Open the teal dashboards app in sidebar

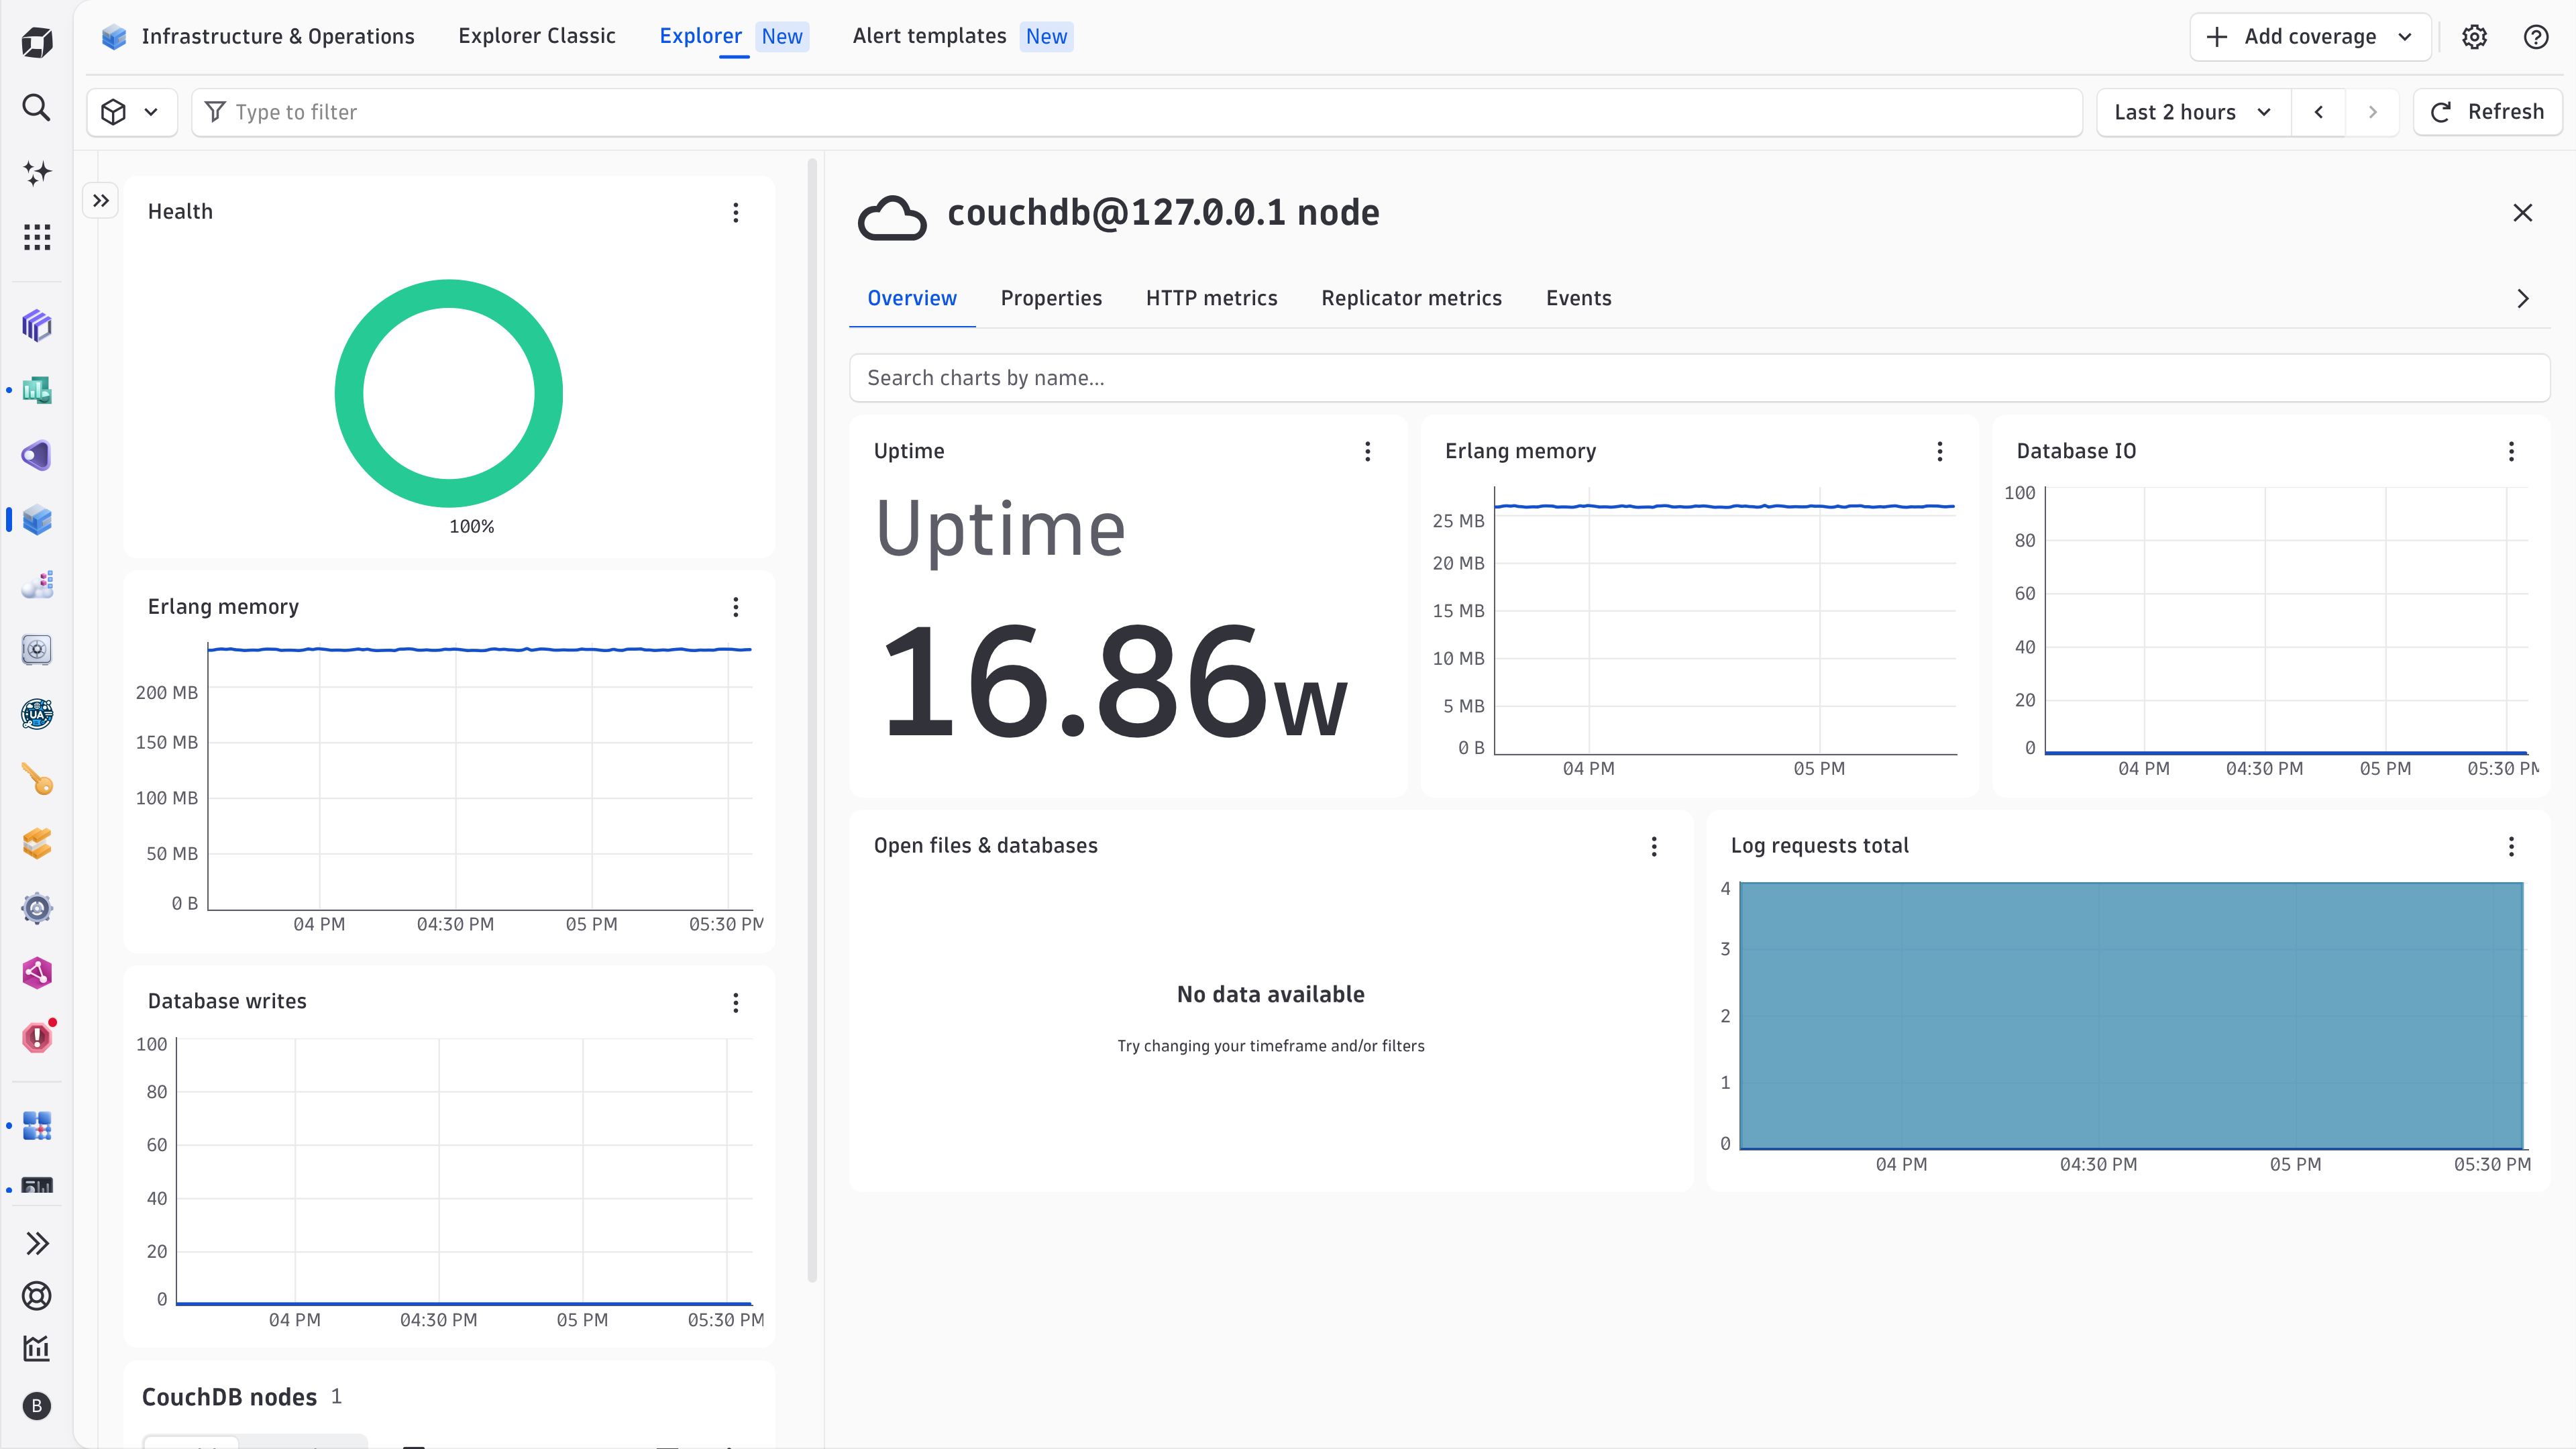pos(37,390)
